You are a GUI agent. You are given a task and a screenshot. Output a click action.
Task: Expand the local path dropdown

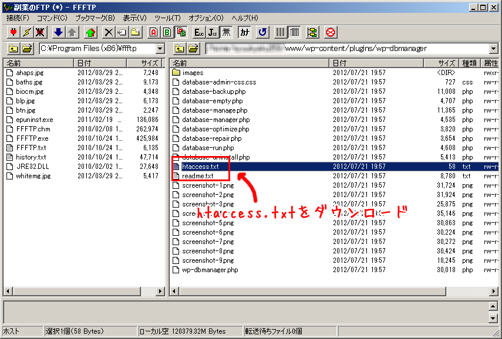pos(160,49)
